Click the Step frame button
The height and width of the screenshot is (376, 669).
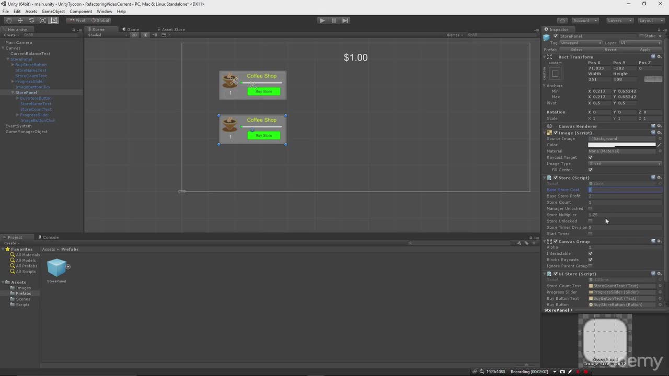click(x=345, y=20)
